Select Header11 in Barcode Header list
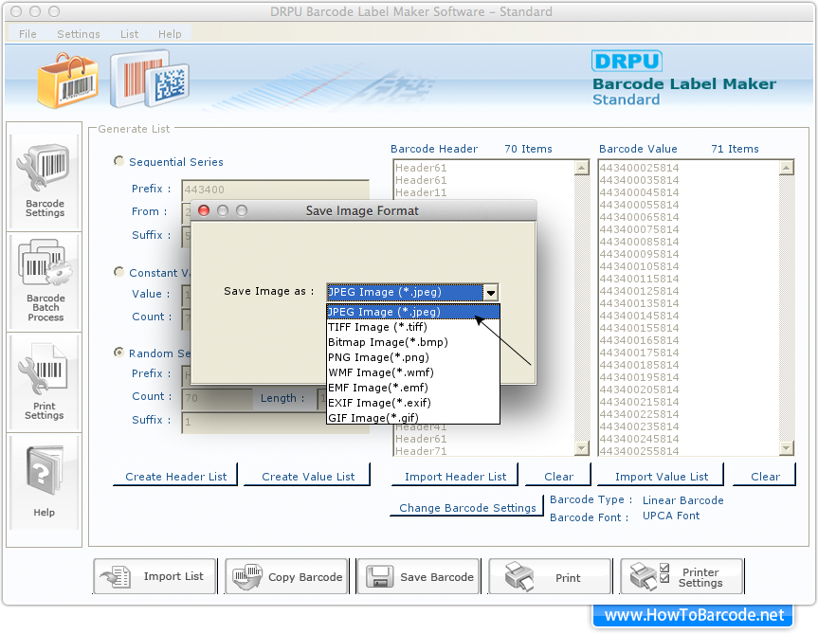Screen dimensions: 818x634 coord(421,192)
